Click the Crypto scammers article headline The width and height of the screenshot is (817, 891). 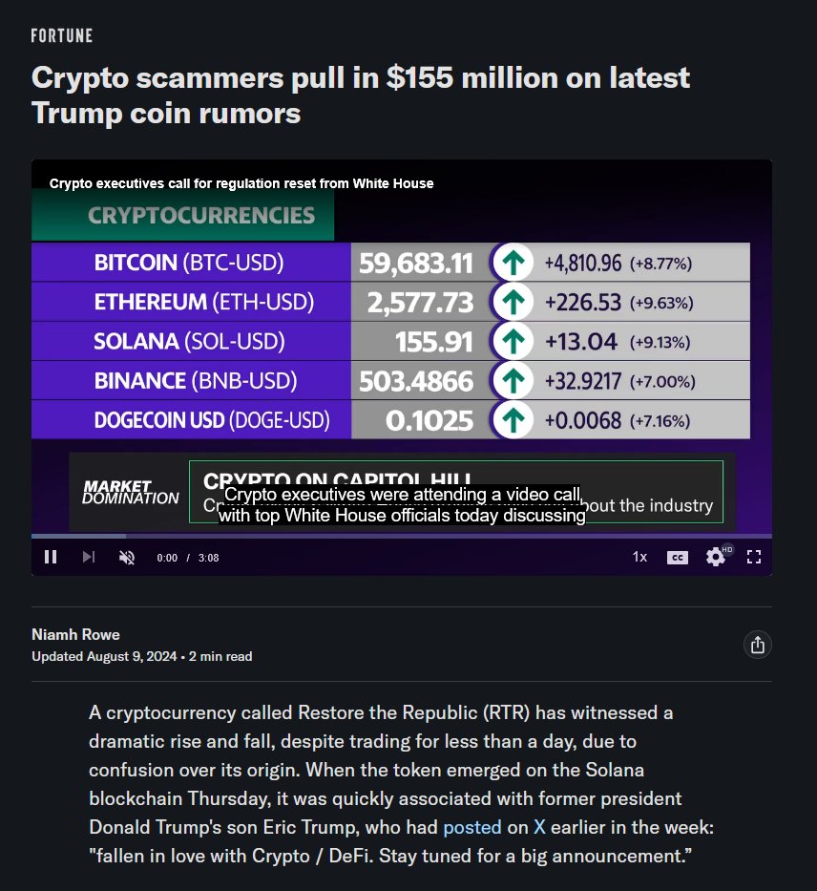[x=361, y=95]
